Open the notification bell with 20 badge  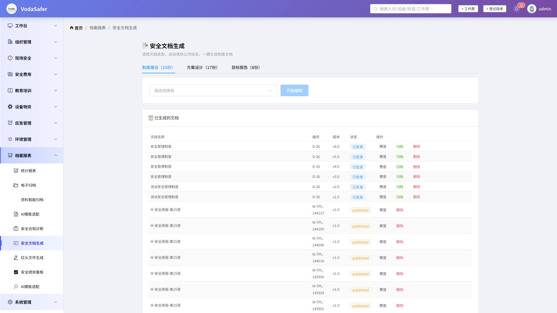click(x=517, y=9)
